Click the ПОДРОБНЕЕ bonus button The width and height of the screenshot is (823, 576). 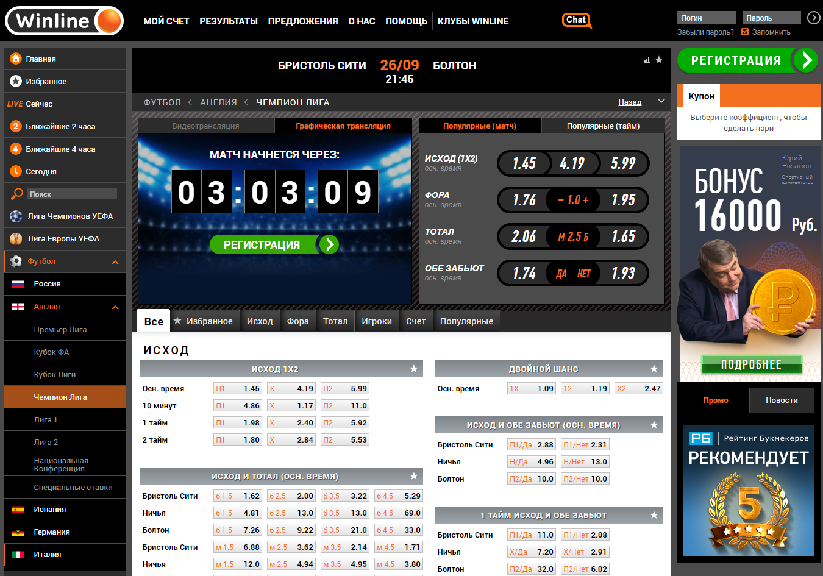[751, 364]
